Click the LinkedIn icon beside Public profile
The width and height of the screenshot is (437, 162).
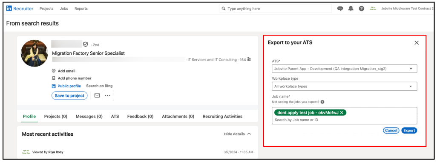tap(54, 86)
